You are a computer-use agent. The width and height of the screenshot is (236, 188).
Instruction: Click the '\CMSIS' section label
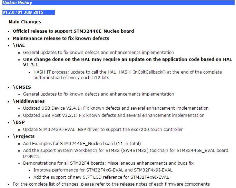22,87
